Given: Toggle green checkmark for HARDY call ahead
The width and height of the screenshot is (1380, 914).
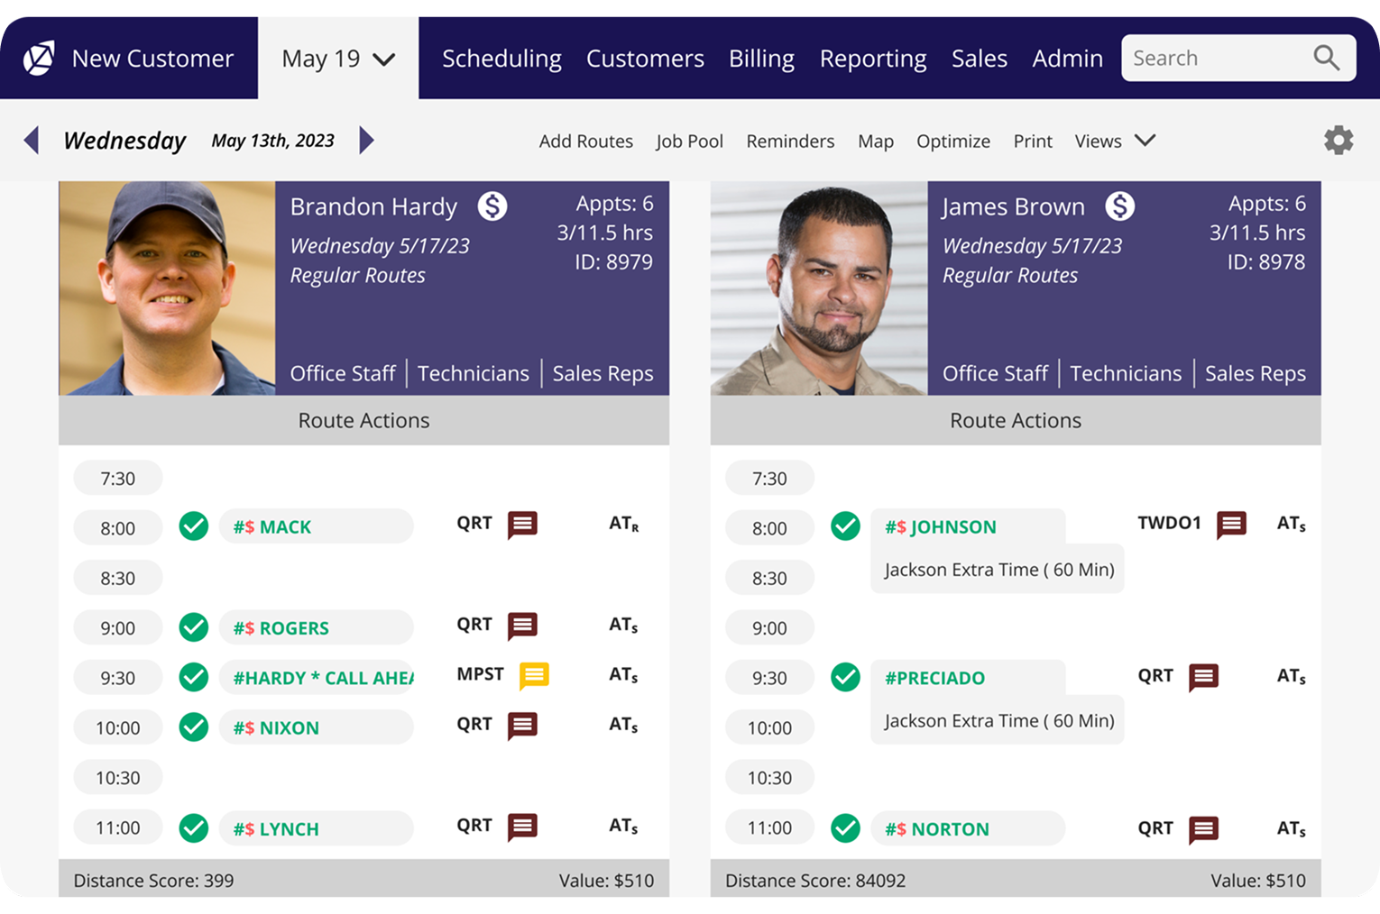Looking at the screenshot, I should [x=194, y=677].
